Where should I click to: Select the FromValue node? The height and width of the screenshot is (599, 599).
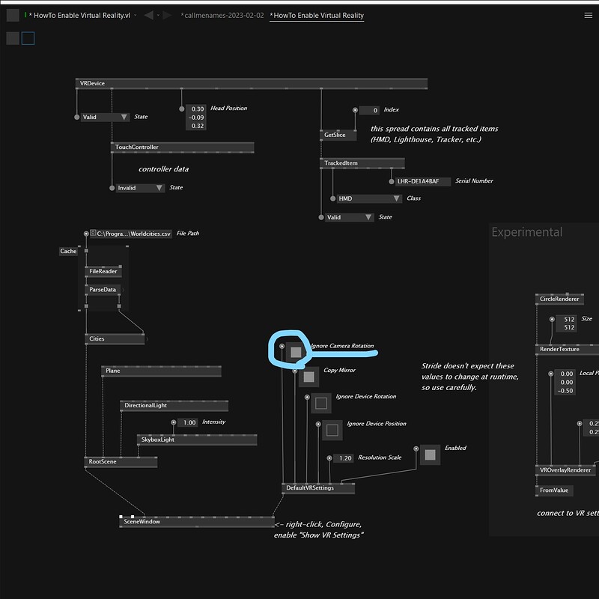click(x=554, y=490)
